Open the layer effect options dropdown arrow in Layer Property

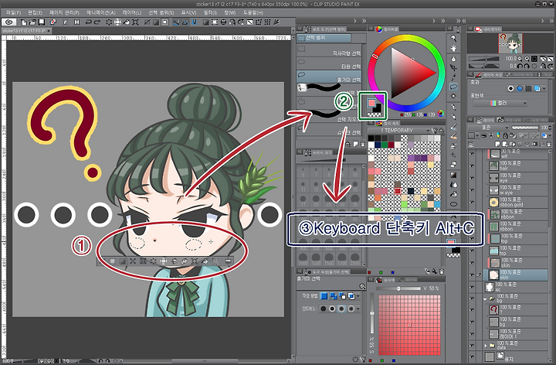tap(544, 88)
